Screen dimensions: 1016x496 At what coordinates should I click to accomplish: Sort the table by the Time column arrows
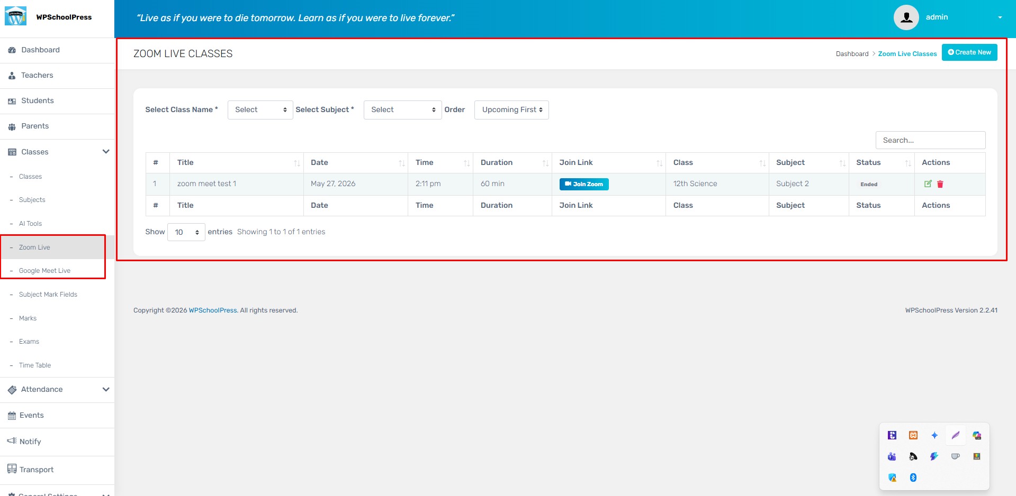[467, 163]
